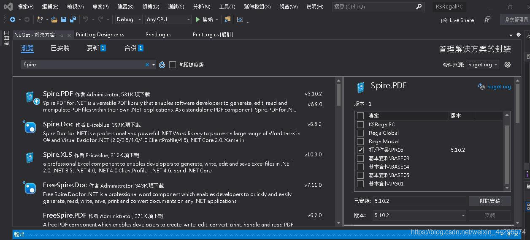Screen dimensions: 530x240
Task: Select the 已安裝 installed tab
Action: point(60,48)
